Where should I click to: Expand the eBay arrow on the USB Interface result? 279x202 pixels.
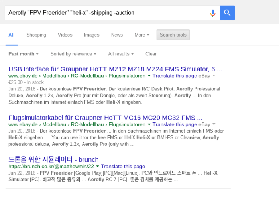click(214, 76)
